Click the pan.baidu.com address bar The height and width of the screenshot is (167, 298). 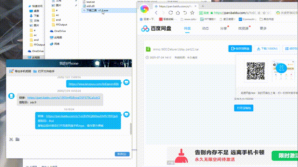click(x=235, y=13)
